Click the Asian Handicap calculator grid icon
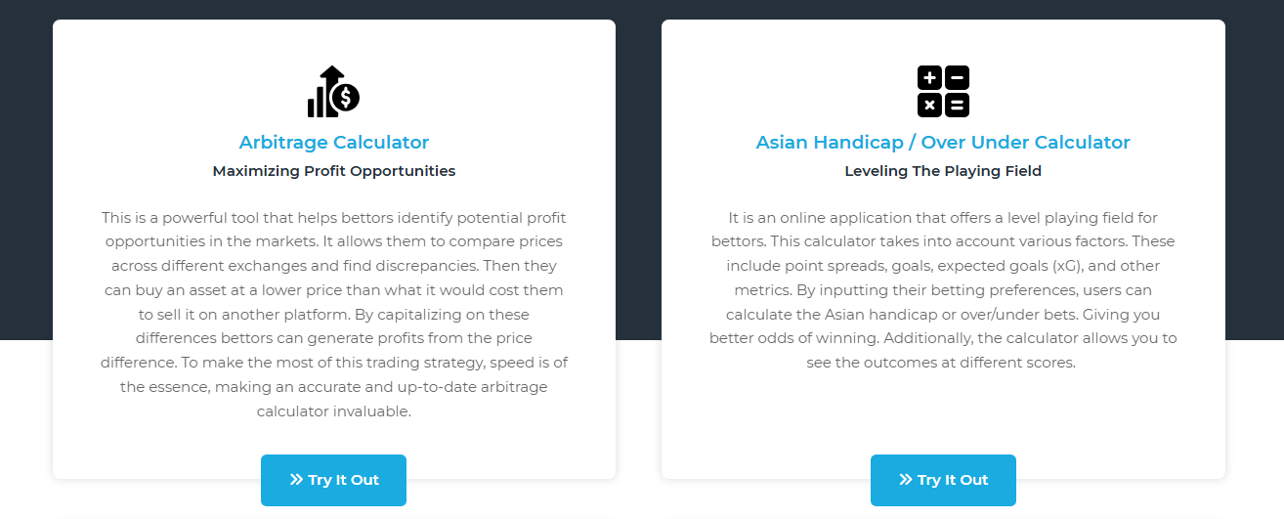The width and height of the screenshot is (1284, 519). pos(943,92)
